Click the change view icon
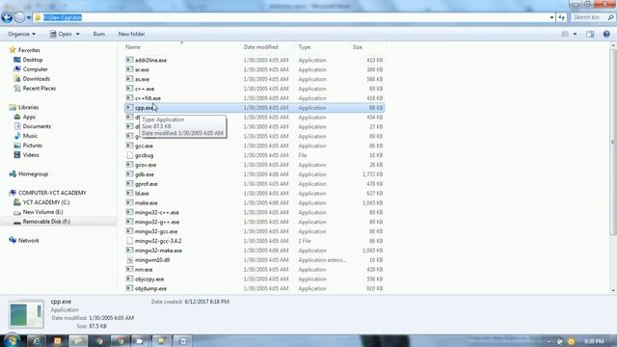This screenshot has height=347, width=617. (x=565, y=35)
